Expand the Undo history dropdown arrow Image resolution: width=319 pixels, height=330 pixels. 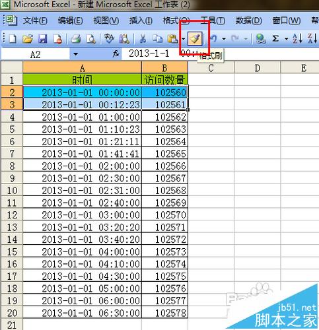point(224,39)
